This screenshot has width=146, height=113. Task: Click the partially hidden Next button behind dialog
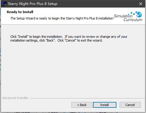click(x=75, y=112)
